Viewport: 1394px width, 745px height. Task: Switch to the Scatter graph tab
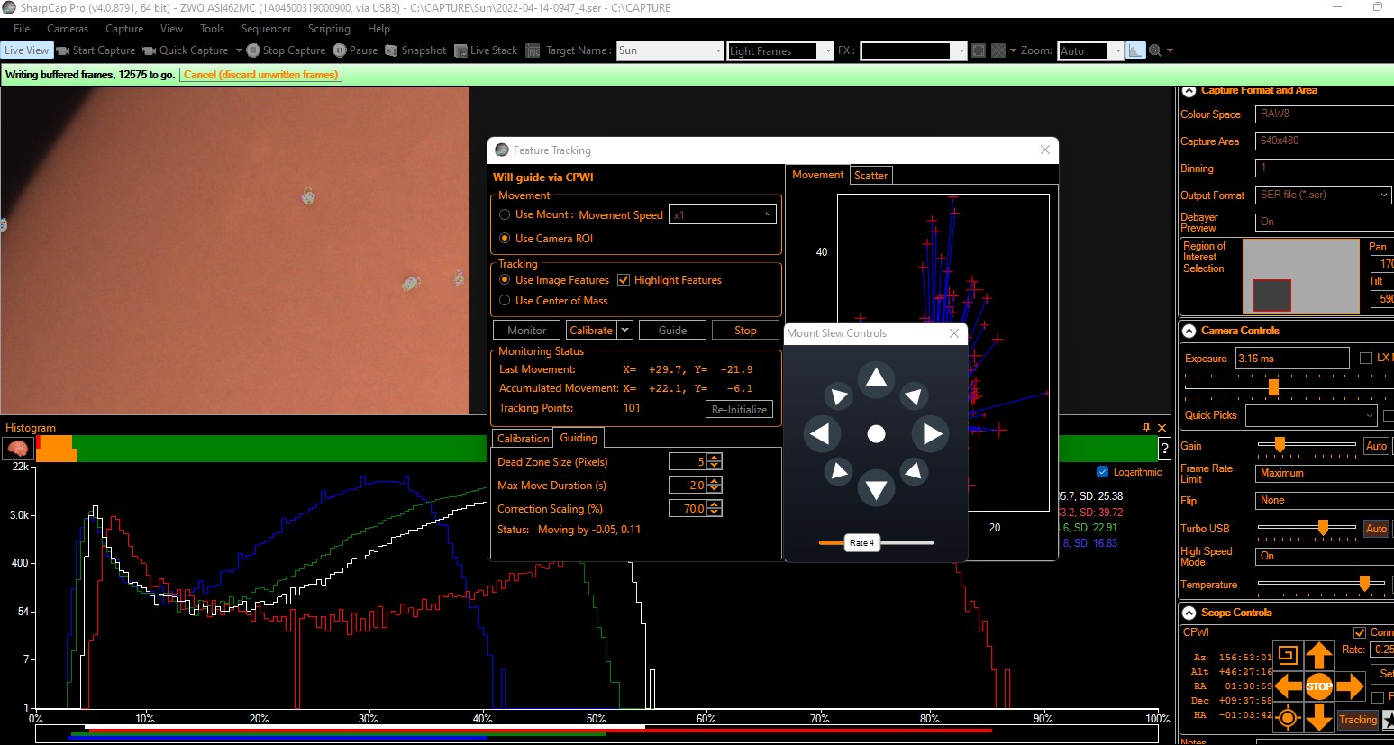coord(870,176)
